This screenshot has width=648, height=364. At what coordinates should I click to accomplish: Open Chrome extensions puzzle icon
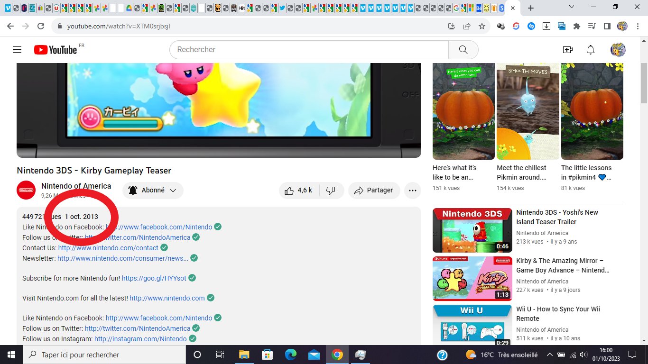(x=577, y=26)
